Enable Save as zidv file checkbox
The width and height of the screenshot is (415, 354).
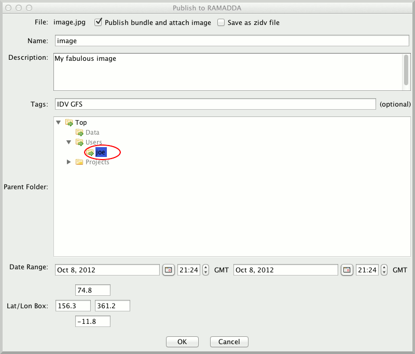pyautogui.click(x=221, y=22)
